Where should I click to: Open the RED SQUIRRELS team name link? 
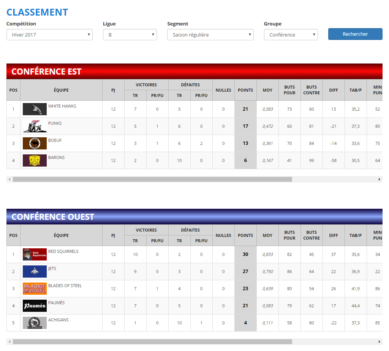pos(63,251)
